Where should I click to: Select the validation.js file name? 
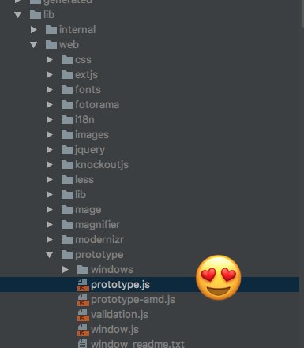click(x=119, y=315)
